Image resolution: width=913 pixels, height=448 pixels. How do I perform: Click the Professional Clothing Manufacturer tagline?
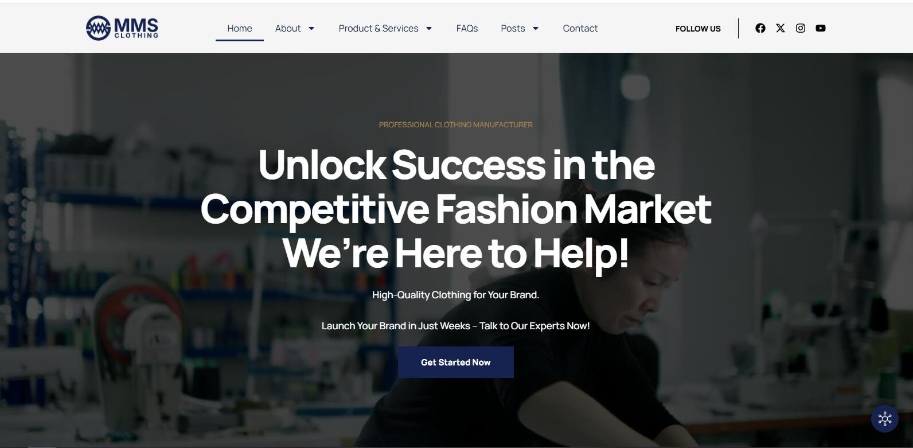(x=456, y=124)
